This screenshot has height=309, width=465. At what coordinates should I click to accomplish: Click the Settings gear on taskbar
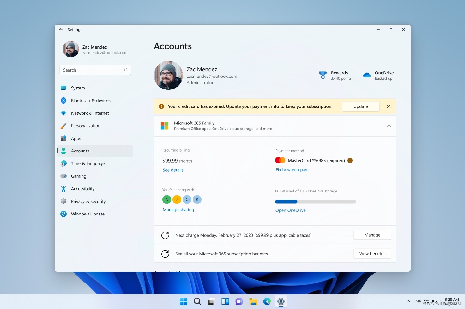coord(281,302)
